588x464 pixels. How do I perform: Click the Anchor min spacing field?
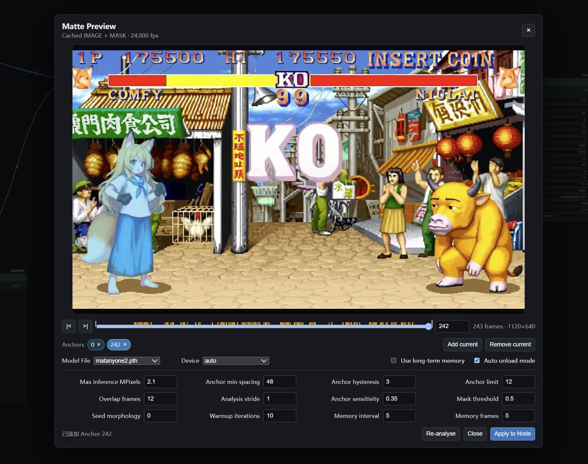click(280, 382)
